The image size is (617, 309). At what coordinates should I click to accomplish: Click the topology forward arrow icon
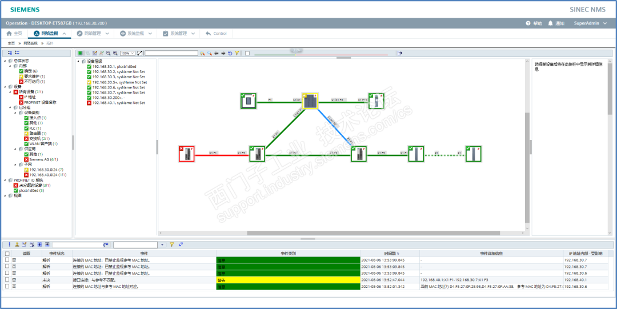(x=223, y=53)
